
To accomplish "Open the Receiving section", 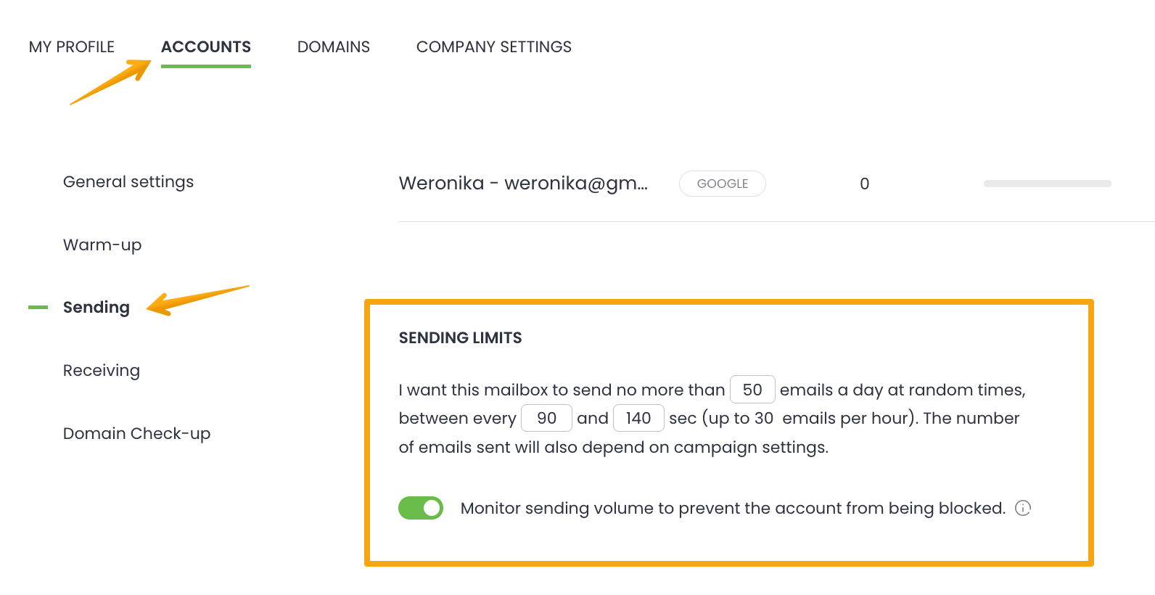I will 101,370.
